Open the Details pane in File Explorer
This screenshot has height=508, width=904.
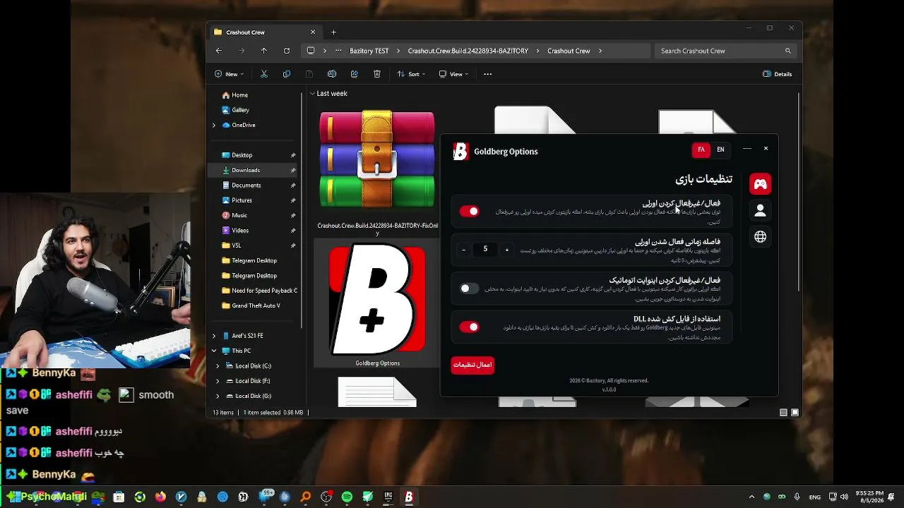pyautogui.click(x=778, y=74)
